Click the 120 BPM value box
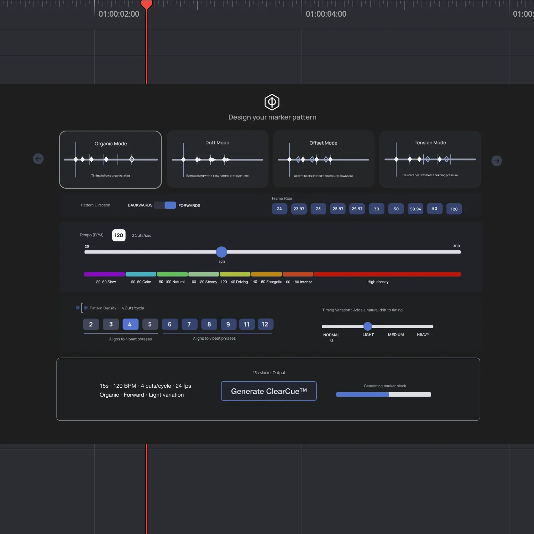Viewport: 534px width, 534px height. [x=119, y=235]
